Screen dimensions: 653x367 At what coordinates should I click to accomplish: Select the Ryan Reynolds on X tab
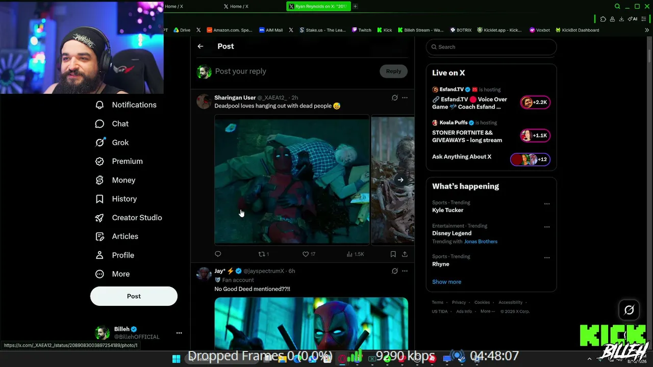click(x=318, y=6)
